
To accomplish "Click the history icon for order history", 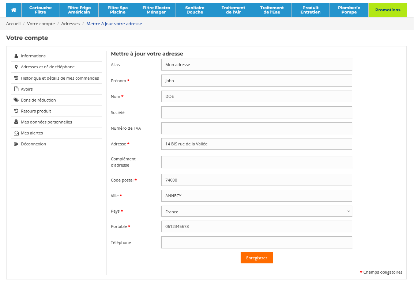I will [16, 78].
